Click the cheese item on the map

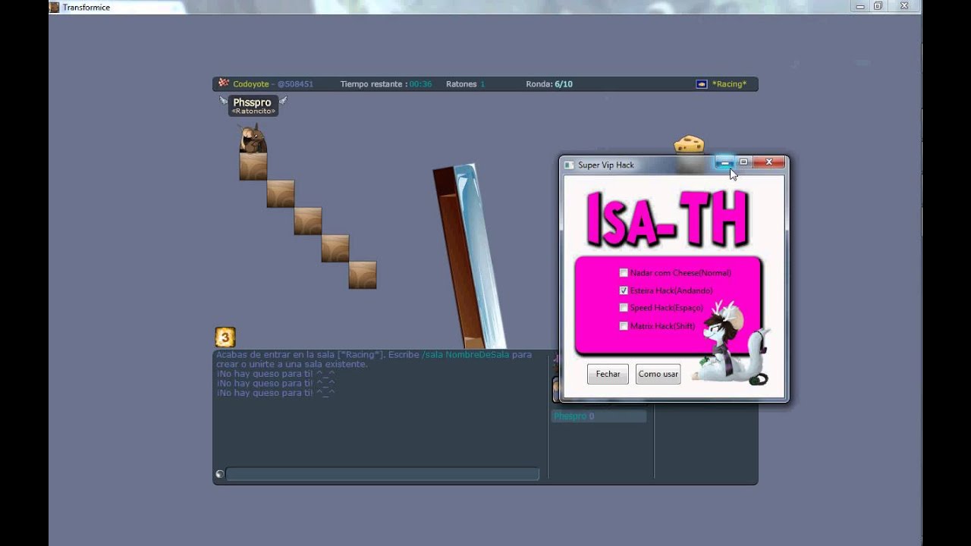(x=689, y=144)
